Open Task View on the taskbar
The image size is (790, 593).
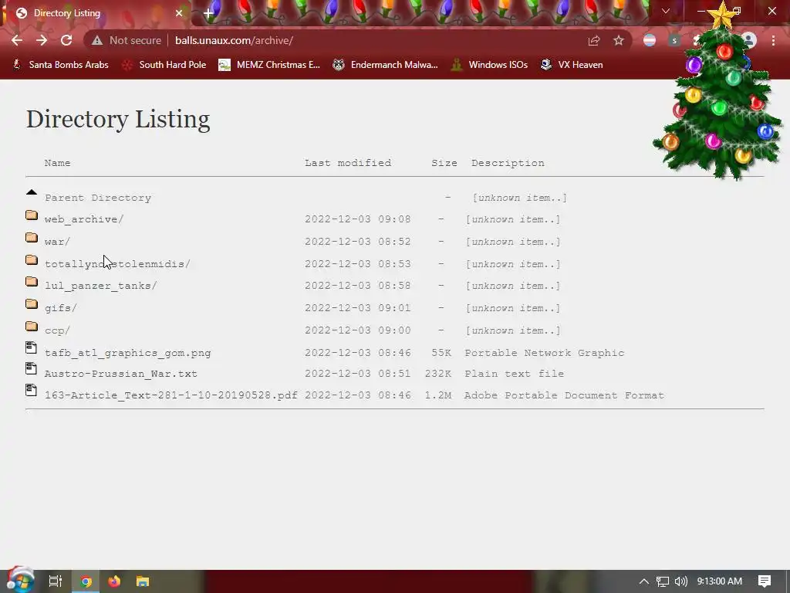(56, 581)
